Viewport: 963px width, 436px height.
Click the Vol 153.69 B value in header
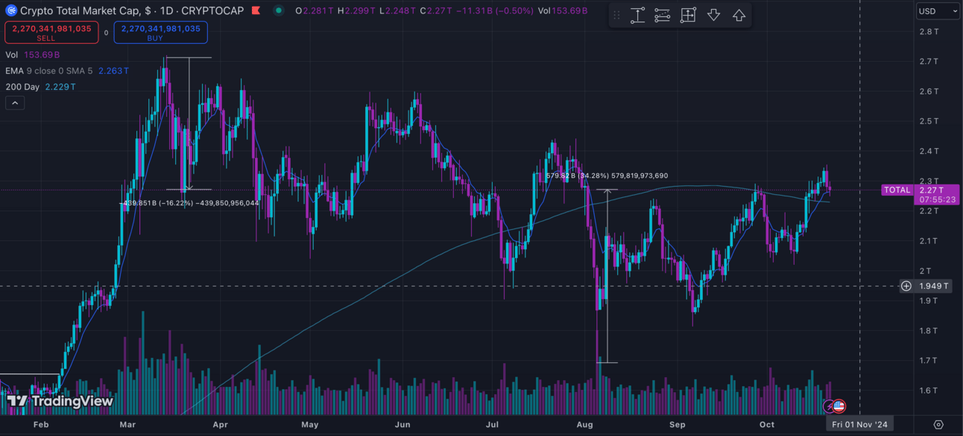(562, 11)
